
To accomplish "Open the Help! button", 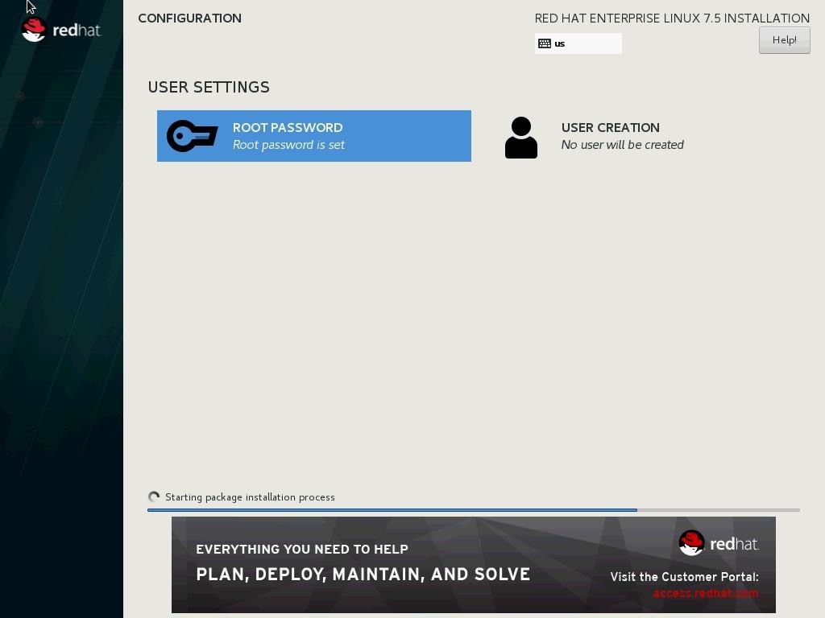I will pos(784,40).
